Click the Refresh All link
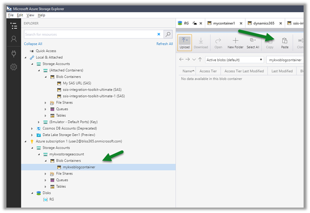Viewport: 310px width, 213px height. point(164,44)
